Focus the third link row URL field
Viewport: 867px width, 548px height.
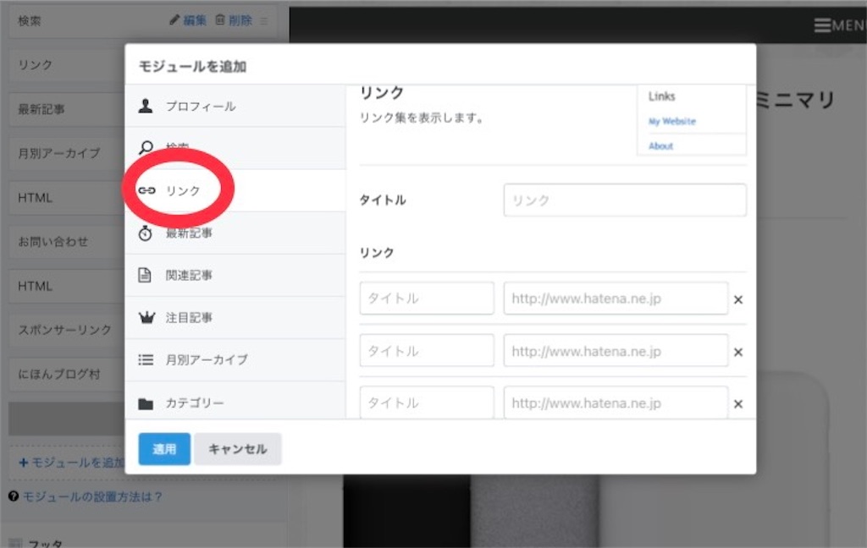point(616,403)
